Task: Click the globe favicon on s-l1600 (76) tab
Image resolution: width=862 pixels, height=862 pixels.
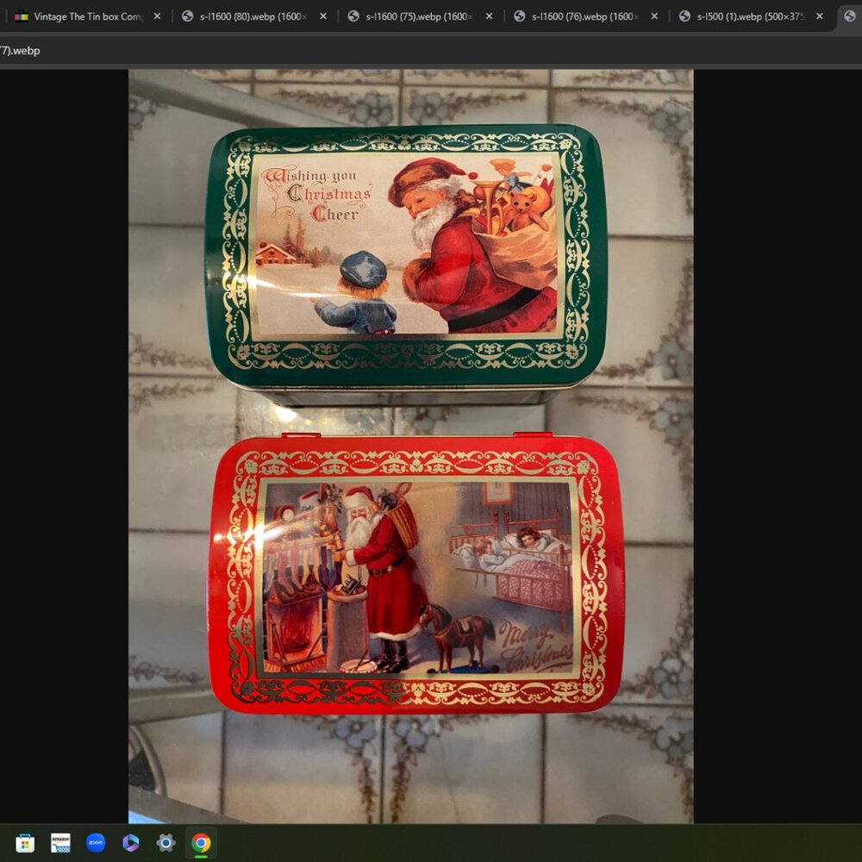Action: [x=519, y=16]
